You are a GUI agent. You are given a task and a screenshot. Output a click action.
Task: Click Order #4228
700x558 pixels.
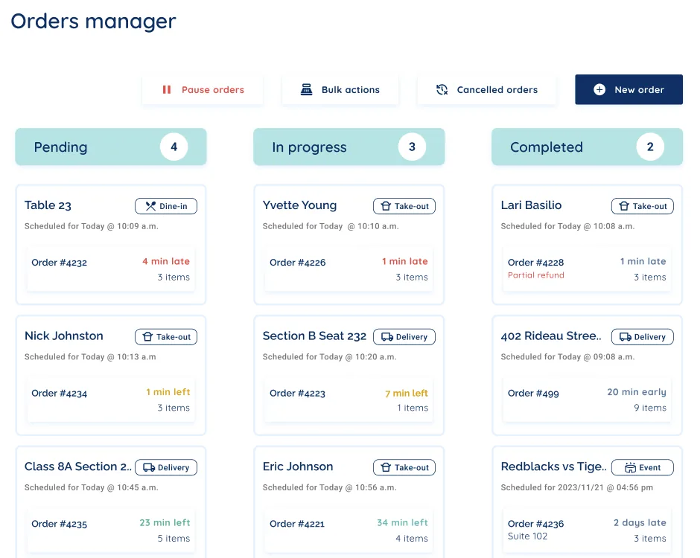(x=535, y=263)
